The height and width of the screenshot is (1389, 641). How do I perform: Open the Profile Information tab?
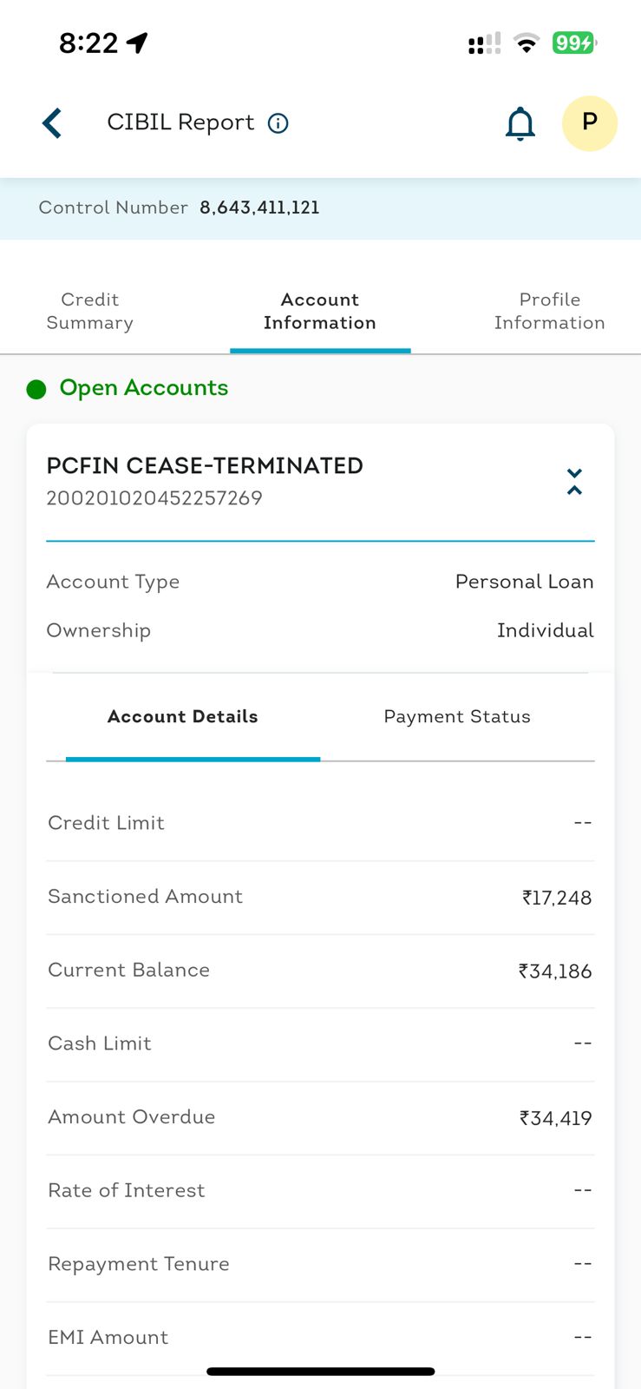pyautogui.click(x=549, y=312)
